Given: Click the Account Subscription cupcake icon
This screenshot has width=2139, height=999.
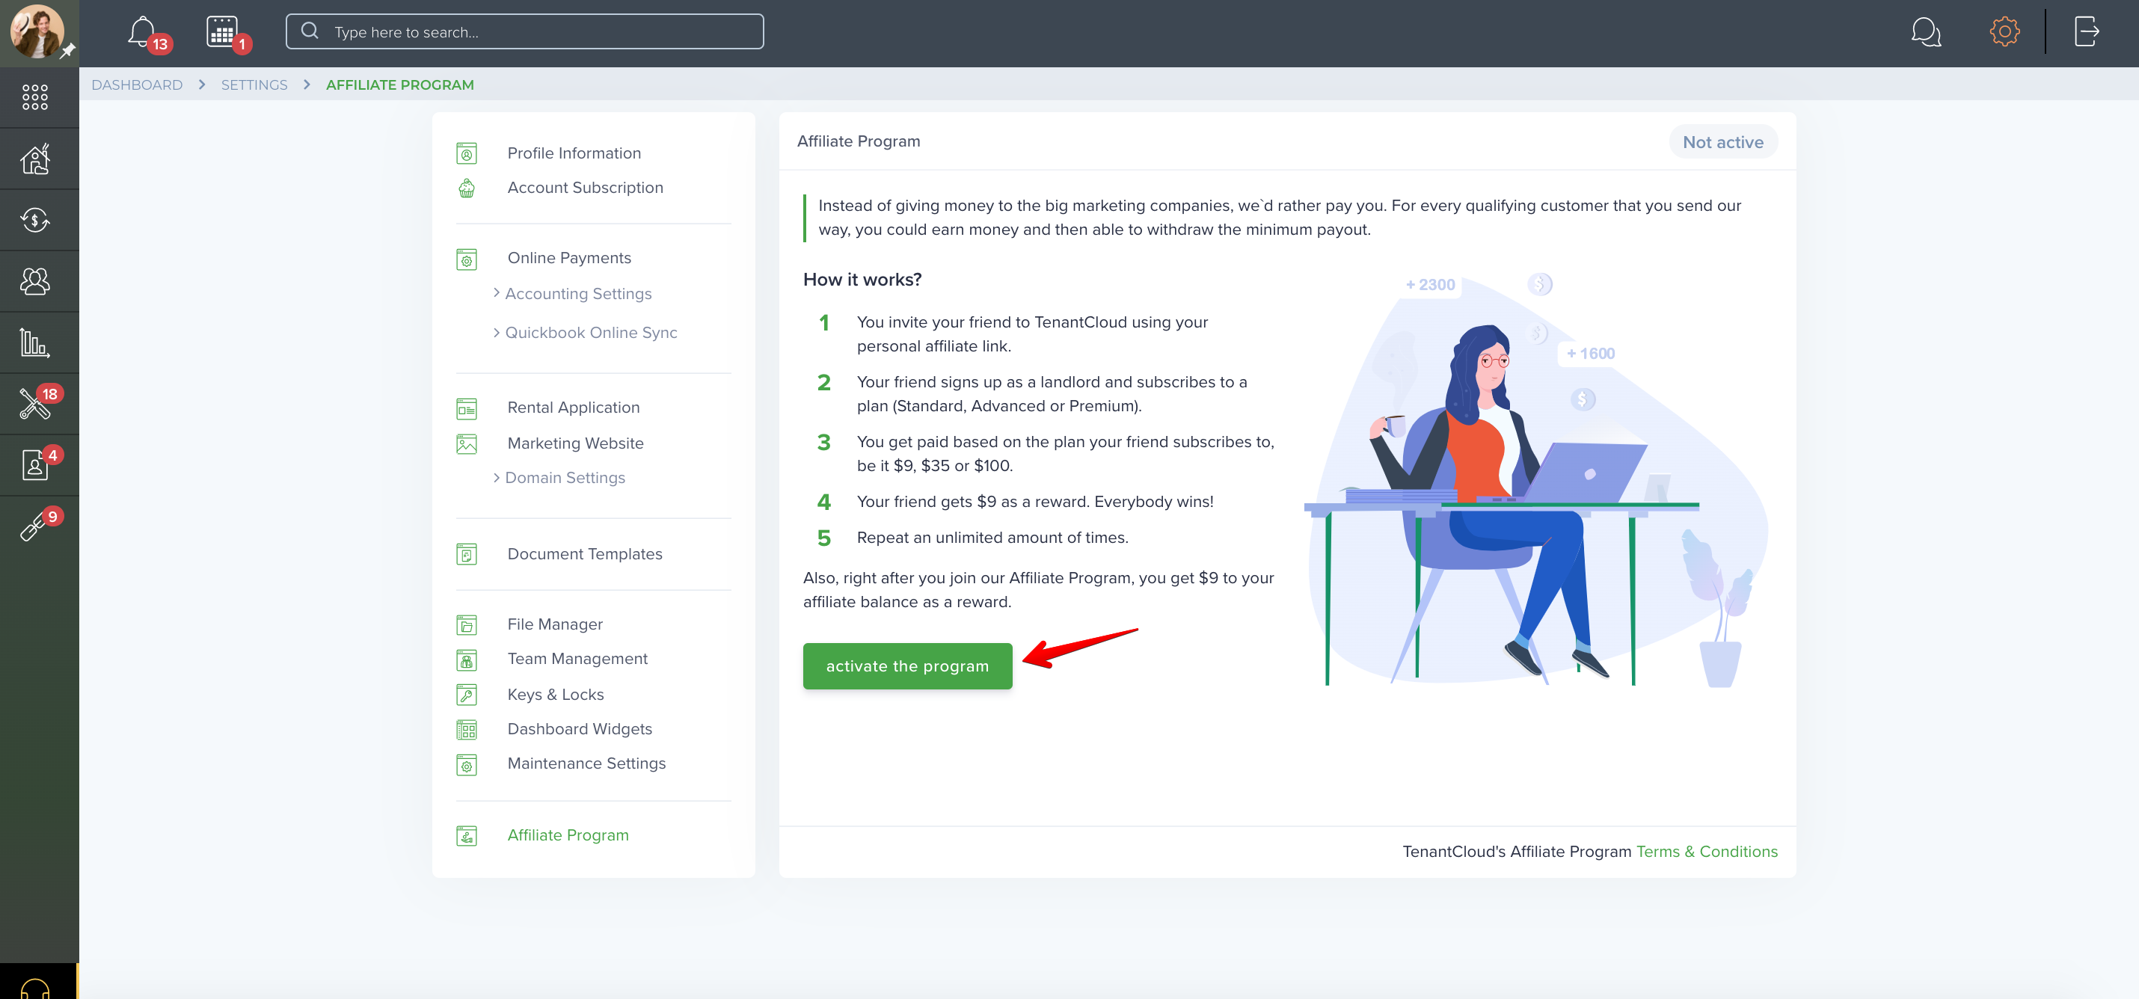Looking at the screenshot, I should pyautogui.click(x=467, y=188).
